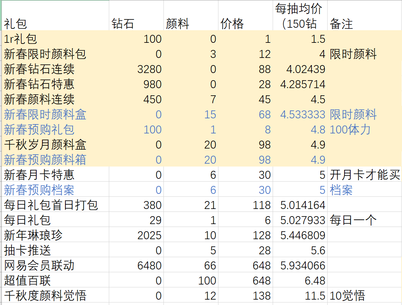Image resolution: width=402 pixels, height=305 pixels.
Task: Click the cell 网易会员联动
Action: point(55,265)
